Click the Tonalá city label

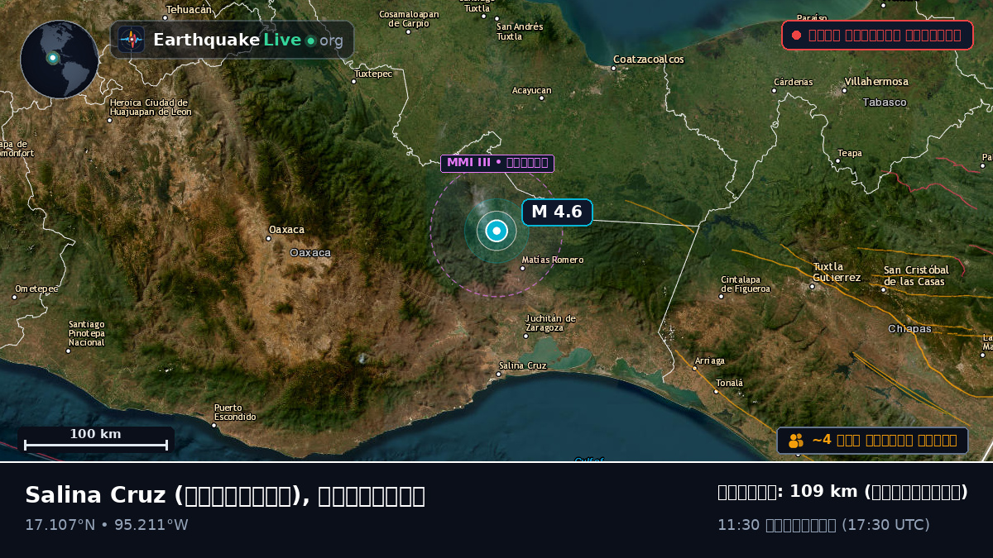tap(729, 384)
